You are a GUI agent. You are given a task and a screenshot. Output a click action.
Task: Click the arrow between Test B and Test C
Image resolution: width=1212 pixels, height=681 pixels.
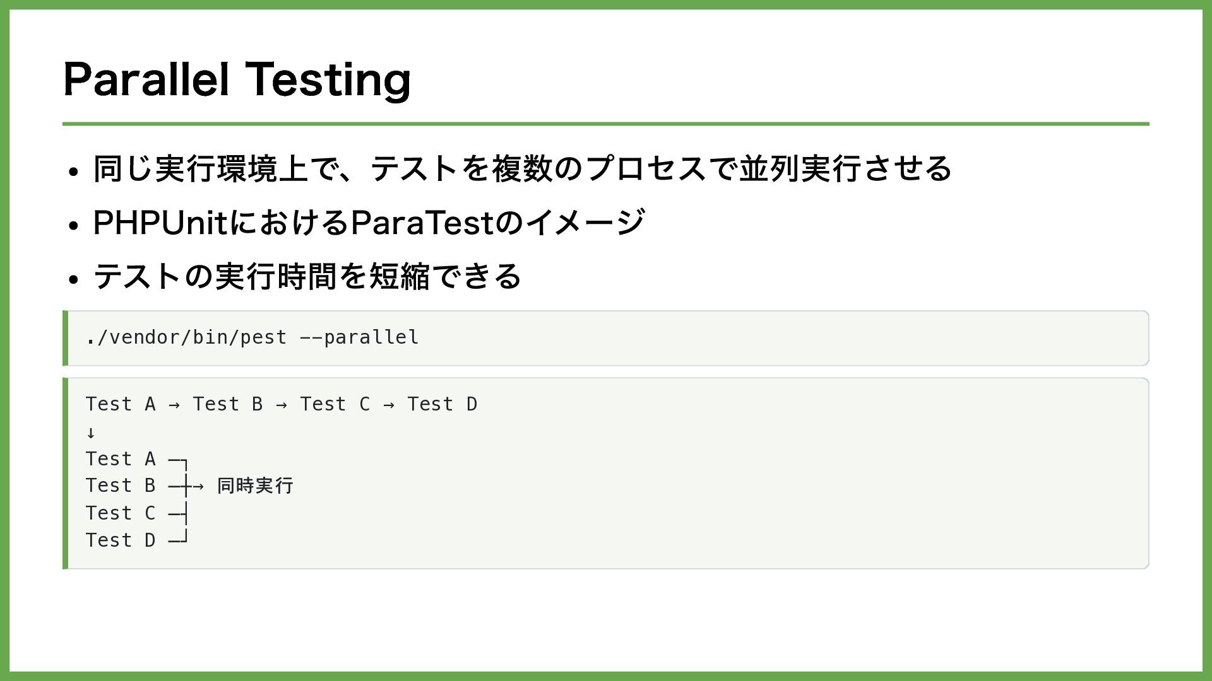[282, 405]
